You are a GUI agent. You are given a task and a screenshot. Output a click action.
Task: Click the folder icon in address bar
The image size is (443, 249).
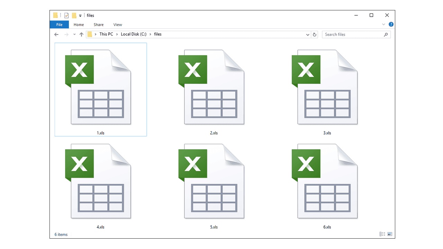pos(90,34)
